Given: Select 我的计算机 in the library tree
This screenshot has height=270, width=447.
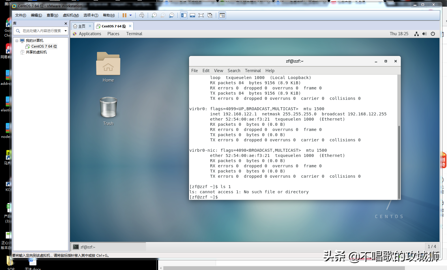Looking at the screenshot, I should (34, 41).
